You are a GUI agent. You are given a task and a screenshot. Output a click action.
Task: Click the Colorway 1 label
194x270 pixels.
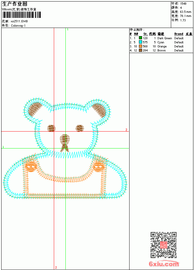click(x=18, y=26)
